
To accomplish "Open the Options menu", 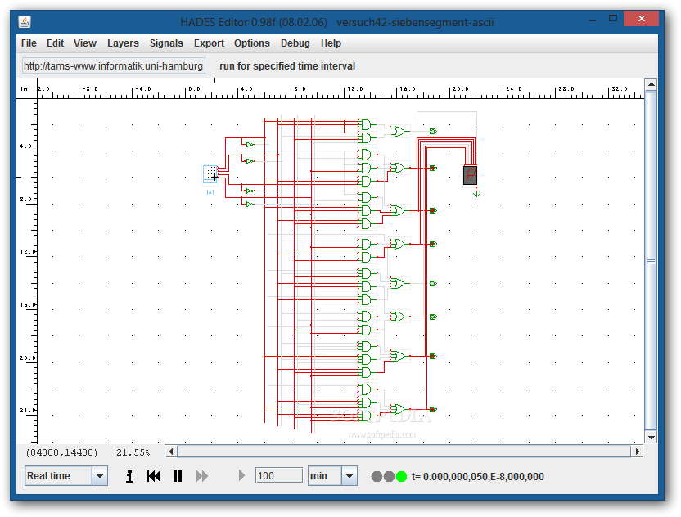I will [252, 43].
